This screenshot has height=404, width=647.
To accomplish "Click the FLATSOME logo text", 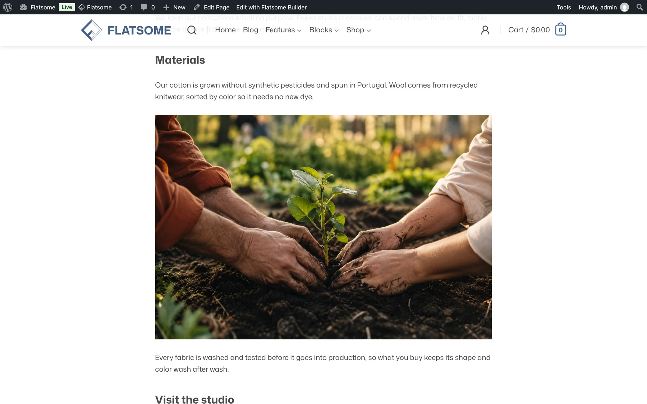I will click(139, 31).
